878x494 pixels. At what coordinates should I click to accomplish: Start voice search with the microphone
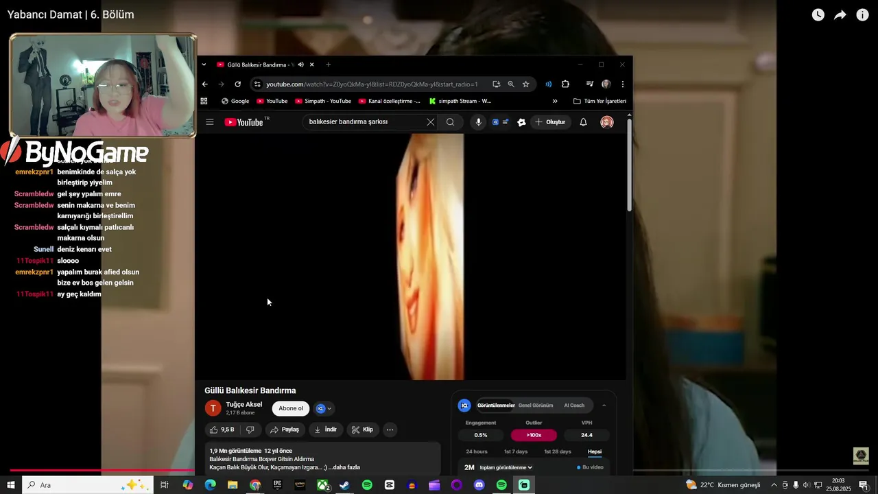coord(478,122)
